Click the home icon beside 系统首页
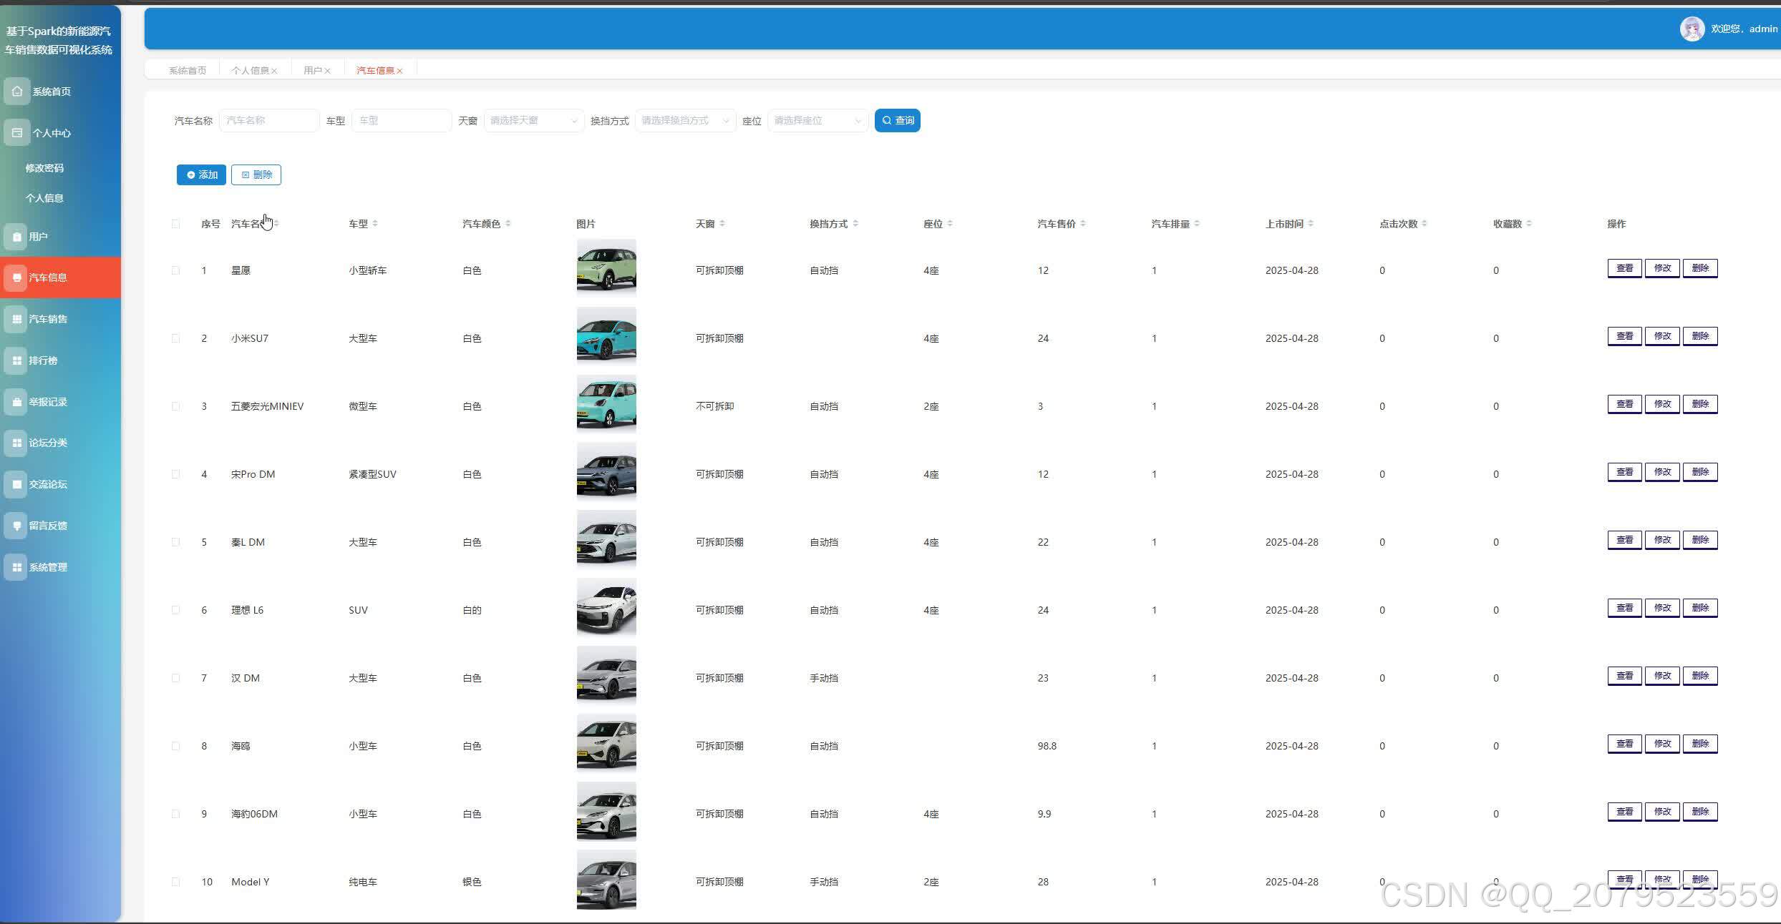Viewport: 1781px width, 924px height. pyautogui.click(x=17, y=92)
